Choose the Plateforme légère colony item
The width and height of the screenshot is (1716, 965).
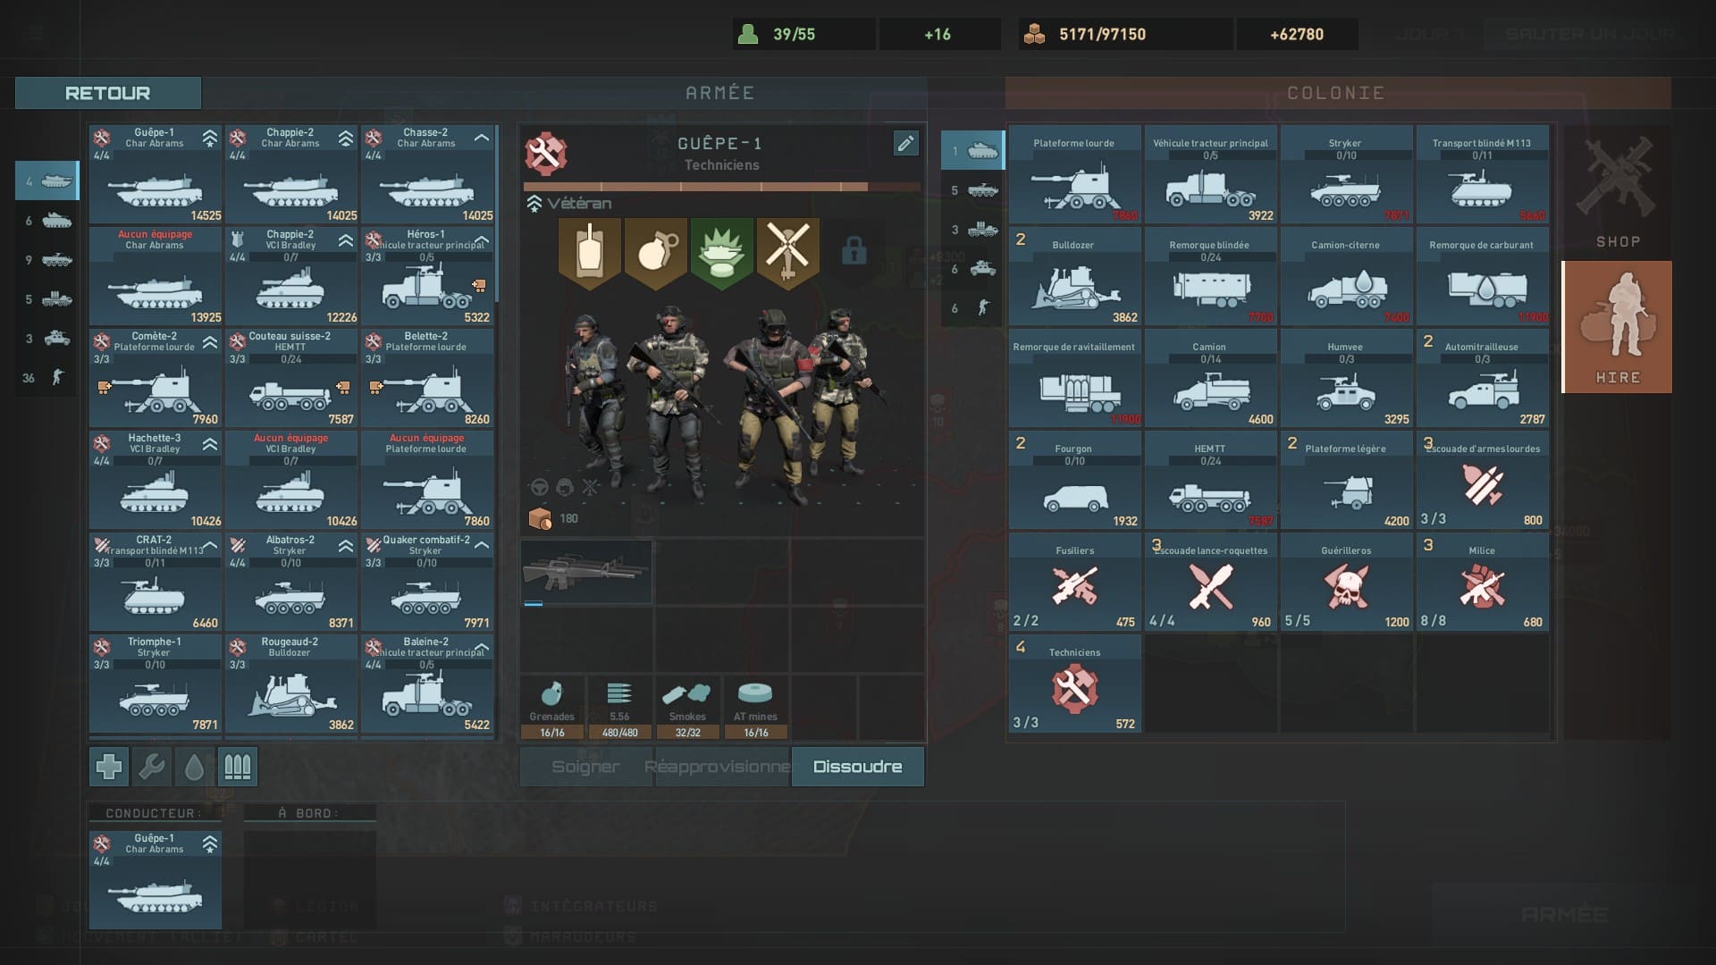coord(1347,480)
